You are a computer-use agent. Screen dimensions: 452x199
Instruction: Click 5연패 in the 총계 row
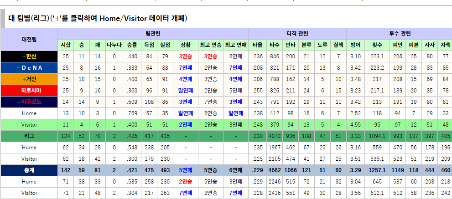click(186, 170)
